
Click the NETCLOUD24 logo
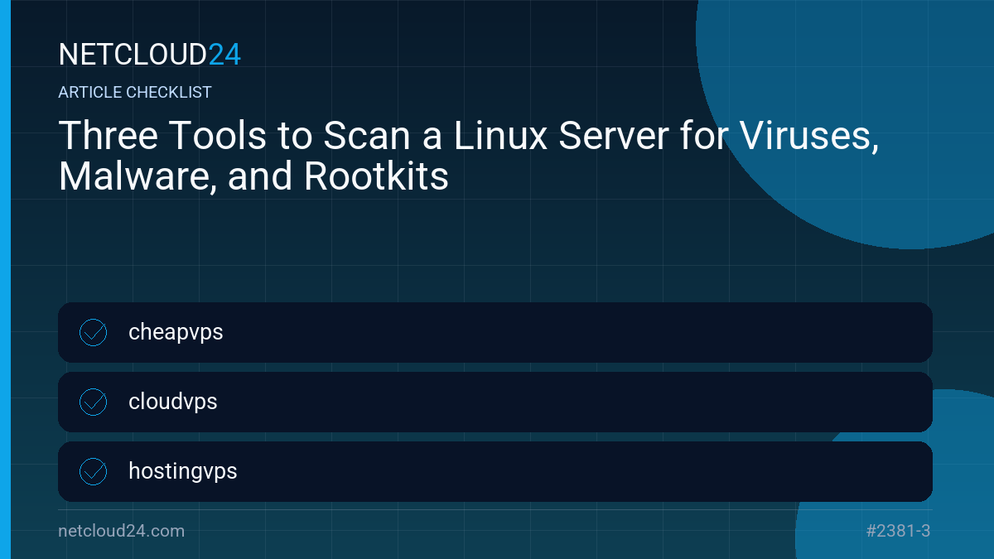(x=150, y=55)
